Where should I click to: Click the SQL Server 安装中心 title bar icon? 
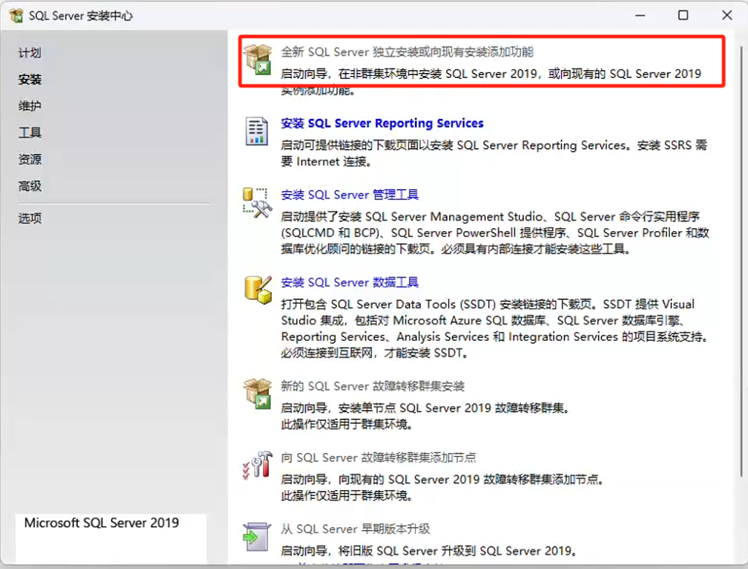click(16, 15)
